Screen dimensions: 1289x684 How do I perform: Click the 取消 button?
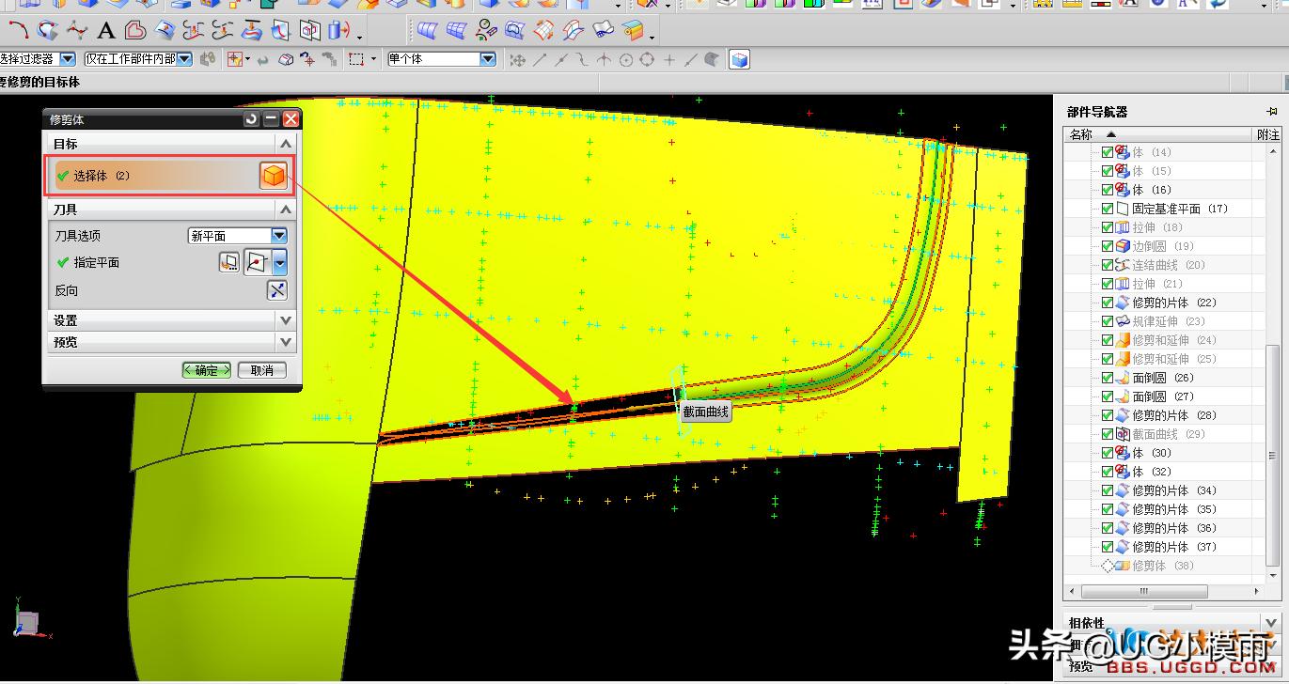(x=261, y=370)
